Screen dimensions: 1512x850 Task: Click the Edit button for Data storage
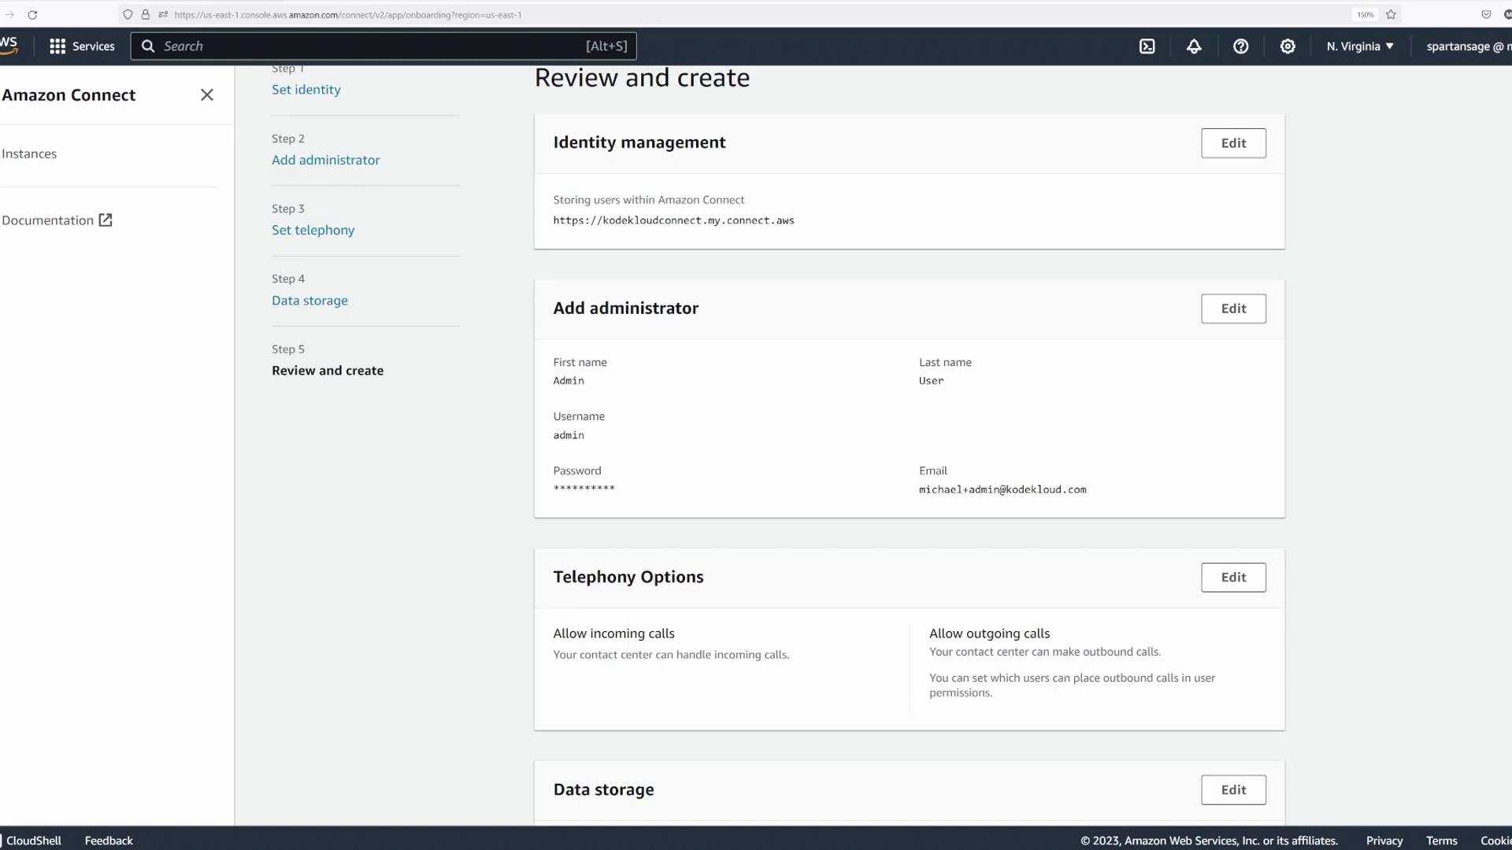1233,790
